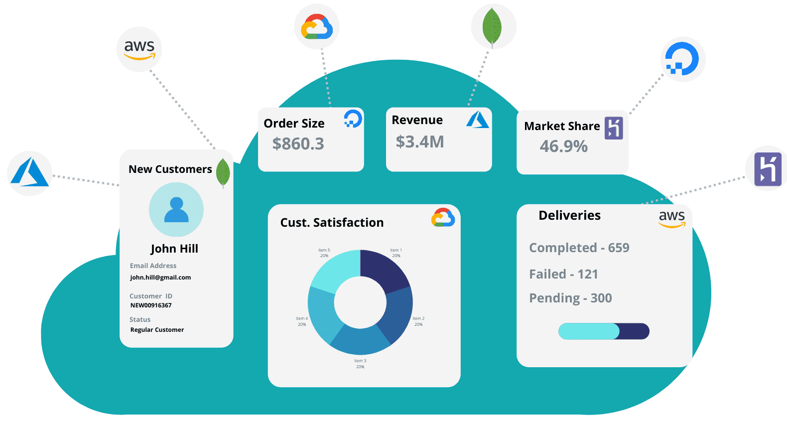Click the Market Share heading

(562, 126)
